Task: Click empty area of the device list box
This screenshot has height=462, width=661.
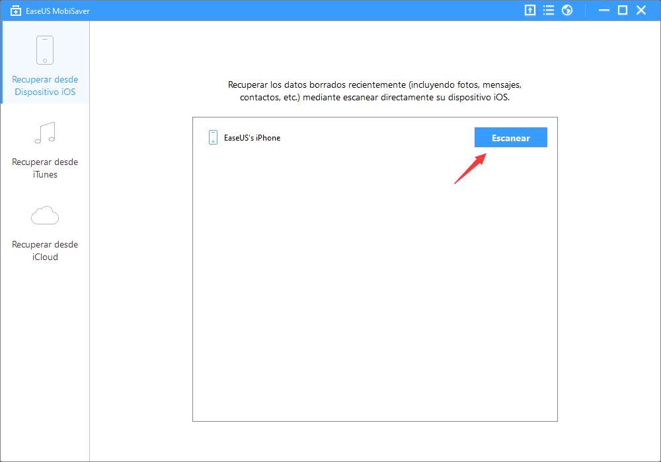Action: [x=375, y=284]
